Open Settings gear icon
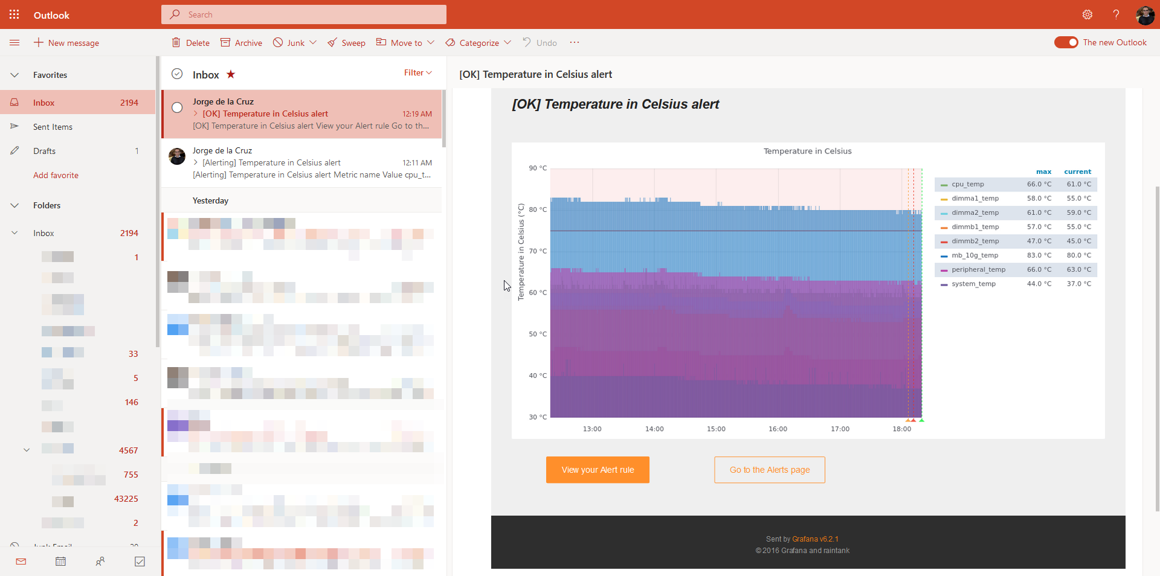 coord(1087,14)
